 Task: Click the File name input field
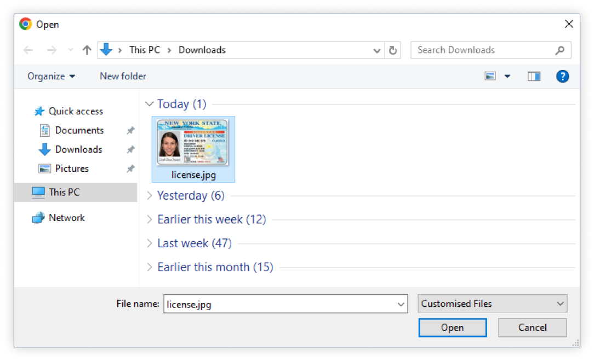pyautogui.click(x=279, y=304)
